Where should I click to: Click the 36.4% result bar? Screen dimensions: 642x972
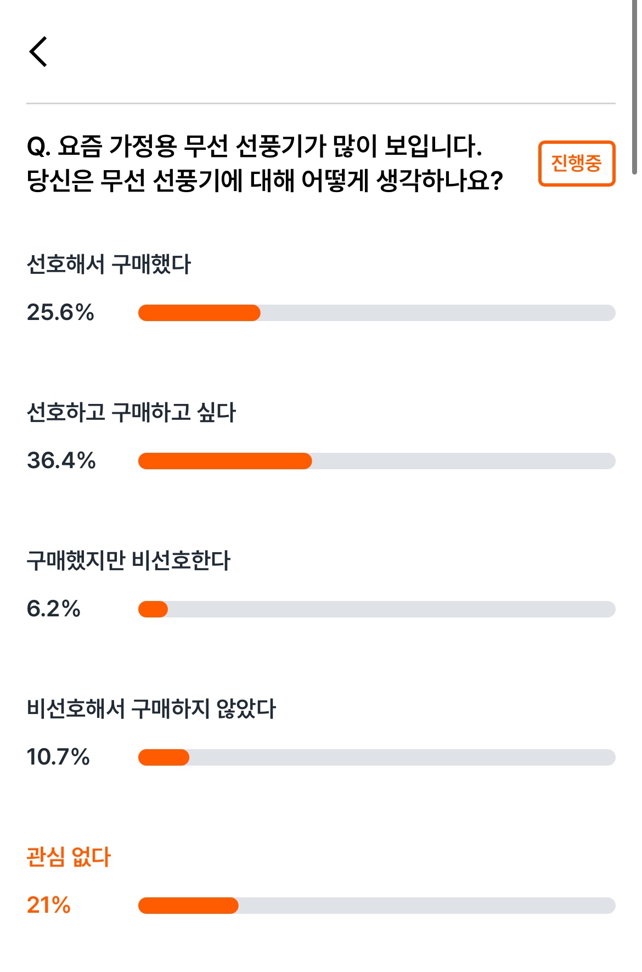[x=376, y=461]
